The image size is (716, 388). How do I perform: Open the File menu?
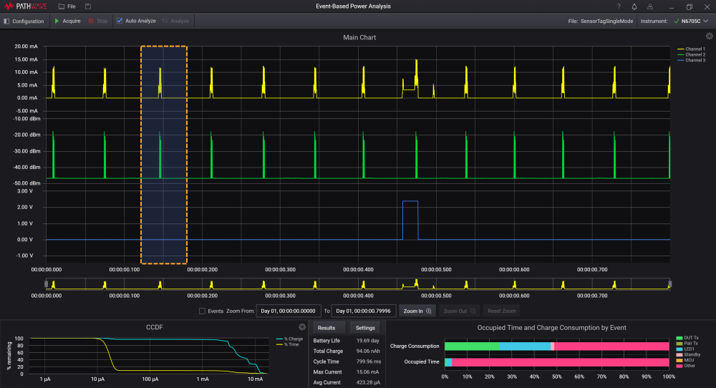pos(67,6)
